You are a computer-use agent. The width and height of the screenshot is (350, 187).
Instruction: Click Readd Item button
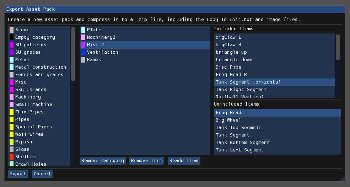tap(184, 161)
